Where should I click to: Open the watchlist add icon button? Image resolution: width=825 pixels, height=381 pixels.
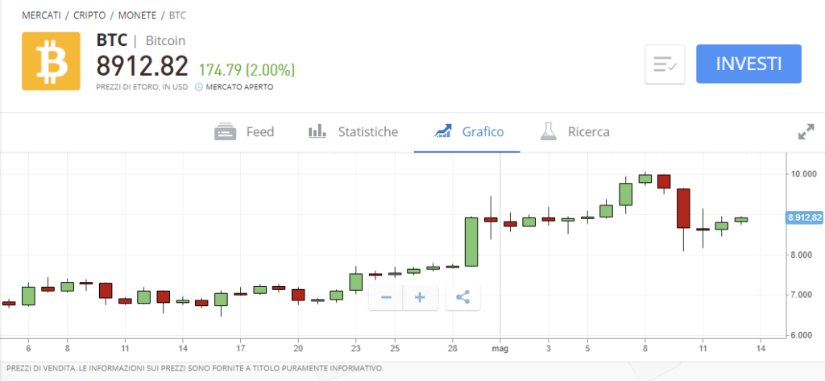point(665,64)
